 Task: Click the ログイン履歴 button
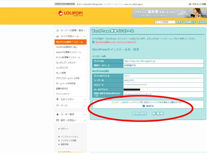(x=190, y=22)
